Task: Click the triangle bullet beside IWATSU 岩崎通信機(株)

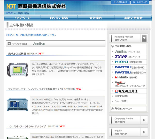Action: pos(112,72)
